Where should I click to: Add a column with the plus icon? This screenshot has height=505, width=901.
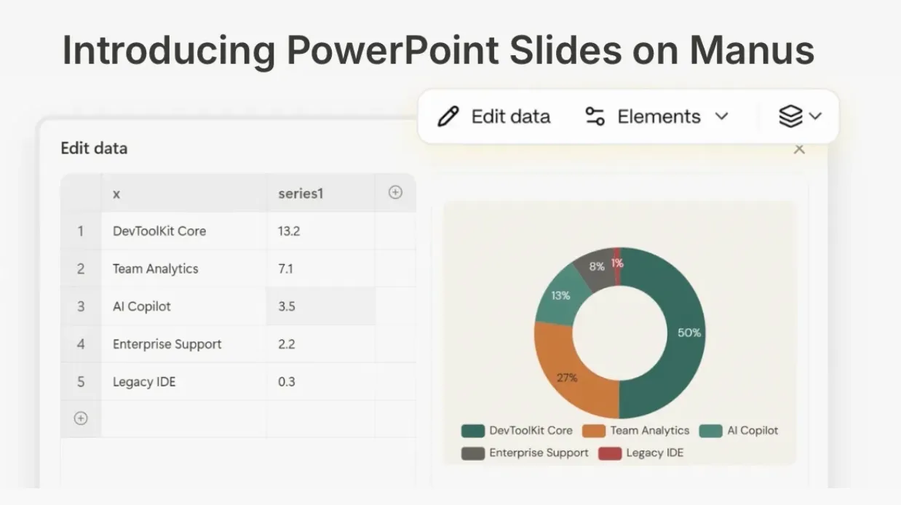click(395, 193)
